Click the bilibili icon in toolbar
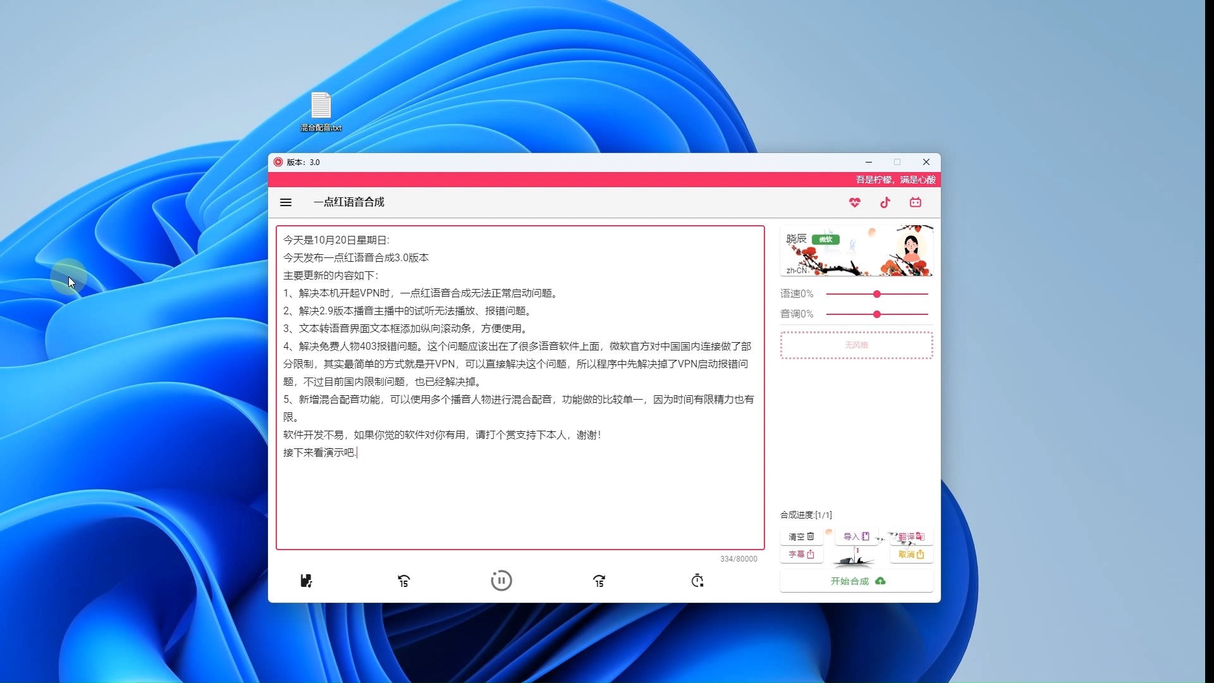This screenshot has height=683, width=1214. (x=916, y=202)
